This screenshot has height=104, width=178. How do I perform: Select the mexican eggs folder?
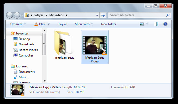[65, 45]
